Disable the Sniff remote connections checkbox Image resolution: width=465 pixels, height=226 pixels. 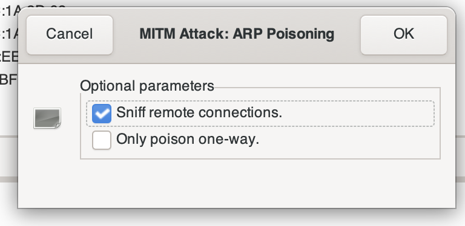(102, 114)
